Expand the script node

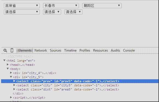pyautogui.click(x=11, y=97)
